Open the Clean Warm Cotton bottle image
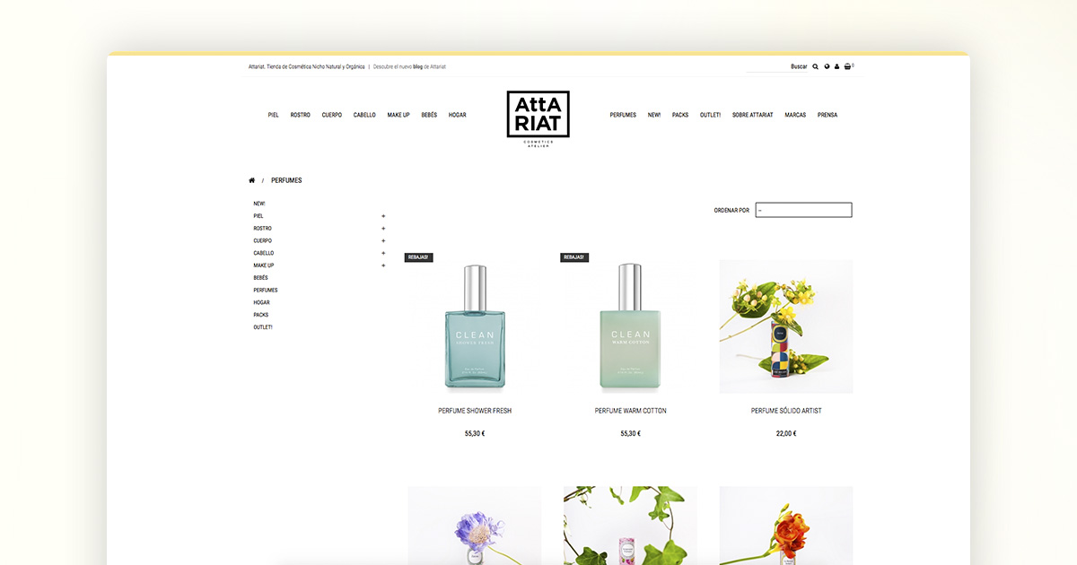Screen dimensions: 1077x565 click(x=630, y=326)
